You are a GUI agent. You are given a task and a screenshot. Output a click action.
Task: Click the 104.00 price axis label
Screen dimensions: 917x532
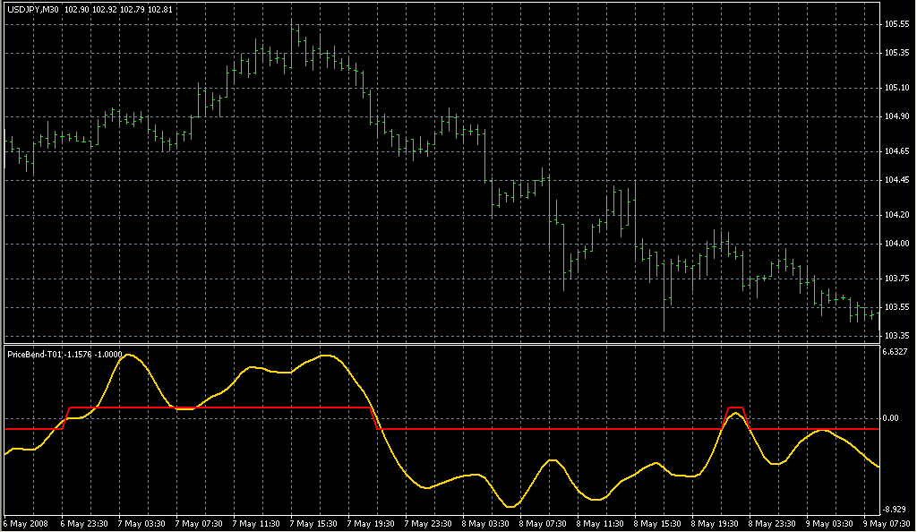click(x=896, y=244)
